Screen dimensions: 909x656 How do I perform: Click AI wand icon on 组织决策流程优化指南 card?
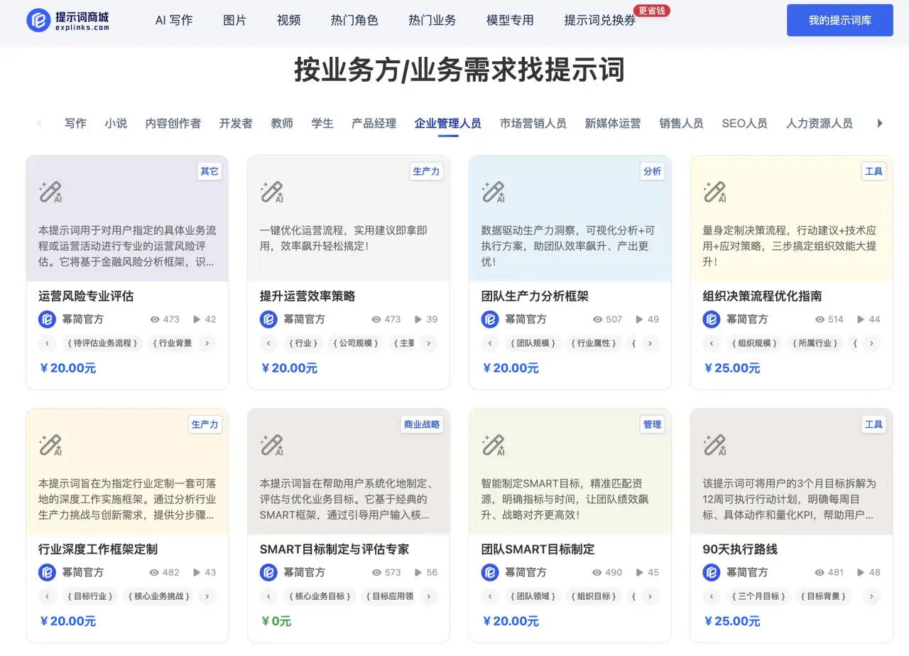715,192
